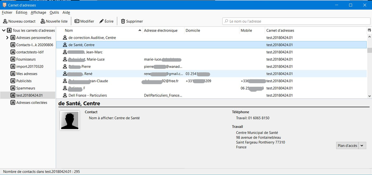Click the Plan d'accès button
The height and width of the screenshot is (175, 372).
click(347, 146)
